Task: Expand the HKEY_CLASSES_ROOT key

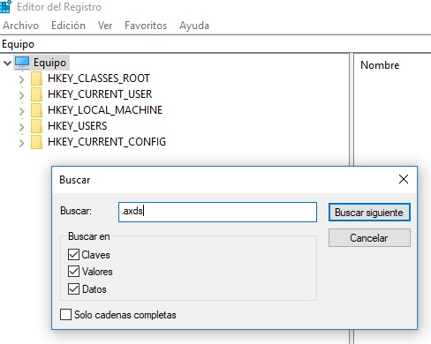Action: tap(22, 79)
